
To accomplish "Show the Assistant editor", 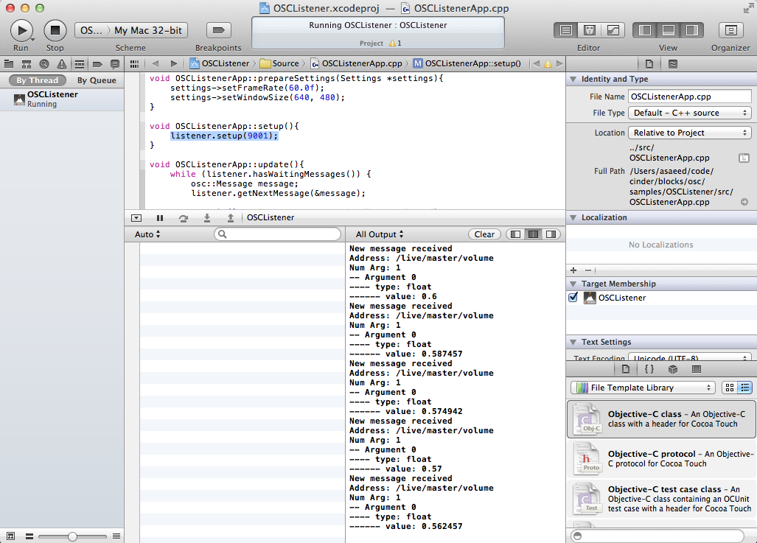I will coord(590,30).
